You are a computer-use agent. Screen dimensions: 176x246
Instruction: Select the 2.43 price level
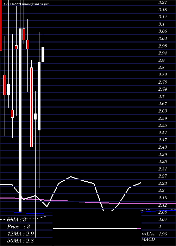pyautogui.click(x=163, y=147)
